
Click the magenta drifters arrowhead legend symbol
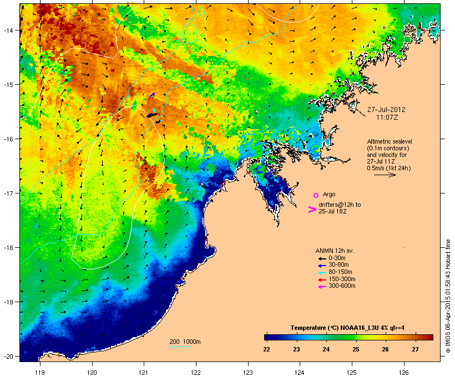(312, 210)
